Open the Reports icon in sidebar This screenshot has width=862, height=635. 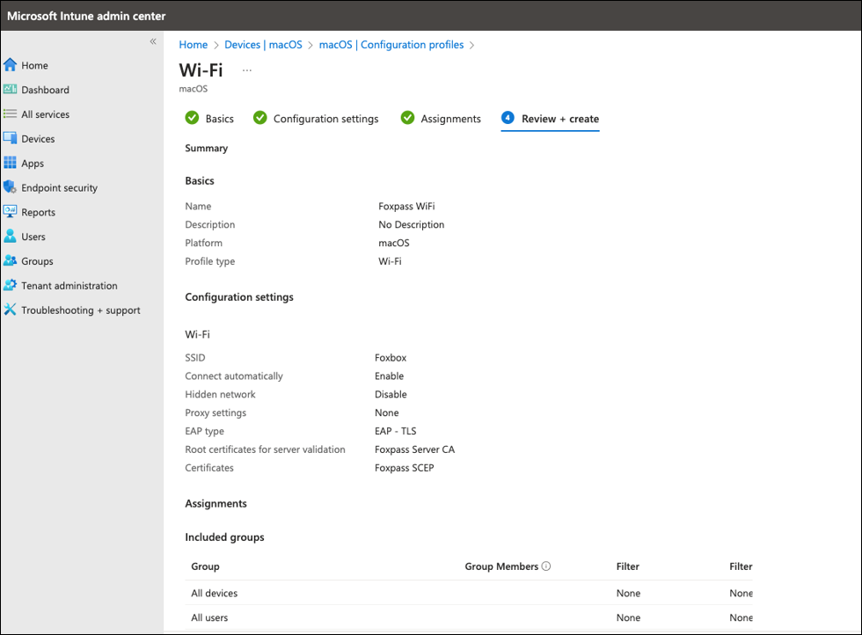point(11,212)
